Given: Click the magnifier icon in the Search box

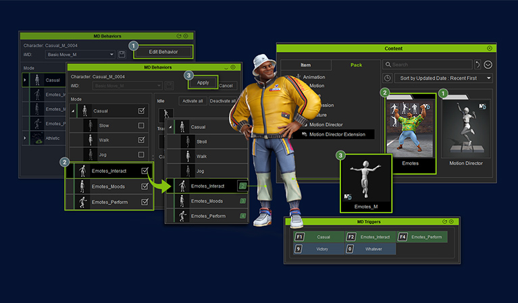Looking at the screenshot, I should tap(388, 65).
